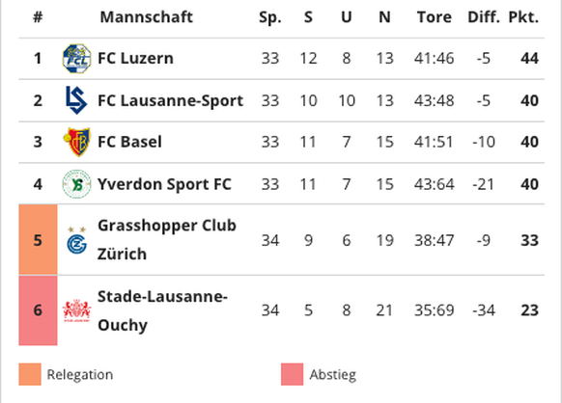Screen dimensions: 562x403
Task: Click the Yverdon Sport FC emblem
Action: tap(76, 184)
